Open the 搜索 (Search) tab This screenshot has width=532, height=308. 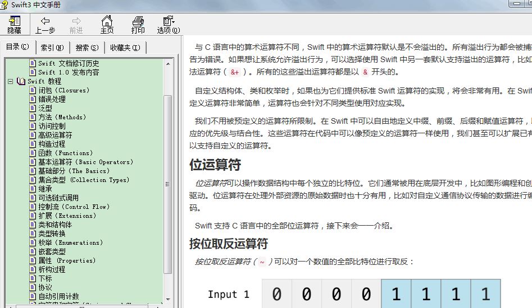coord(87,48)
